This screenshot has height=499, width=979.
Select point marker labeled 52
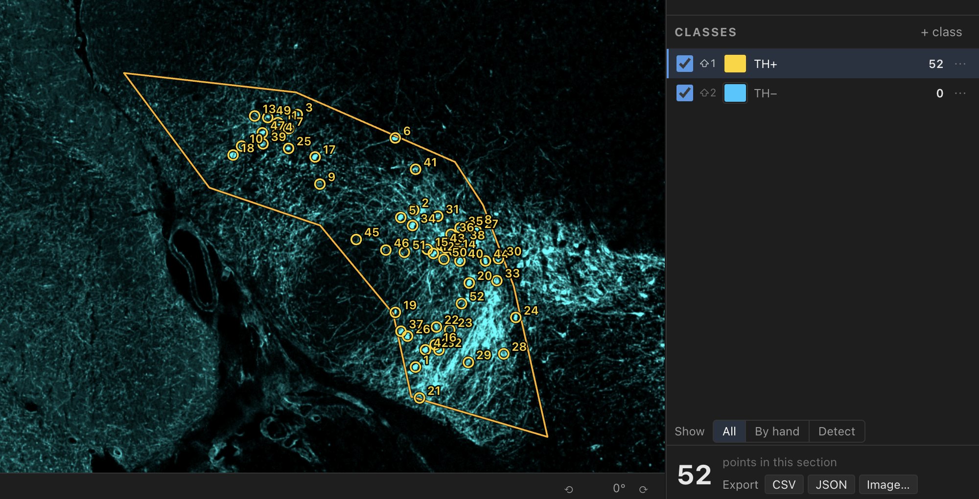[x=461, y=304]
